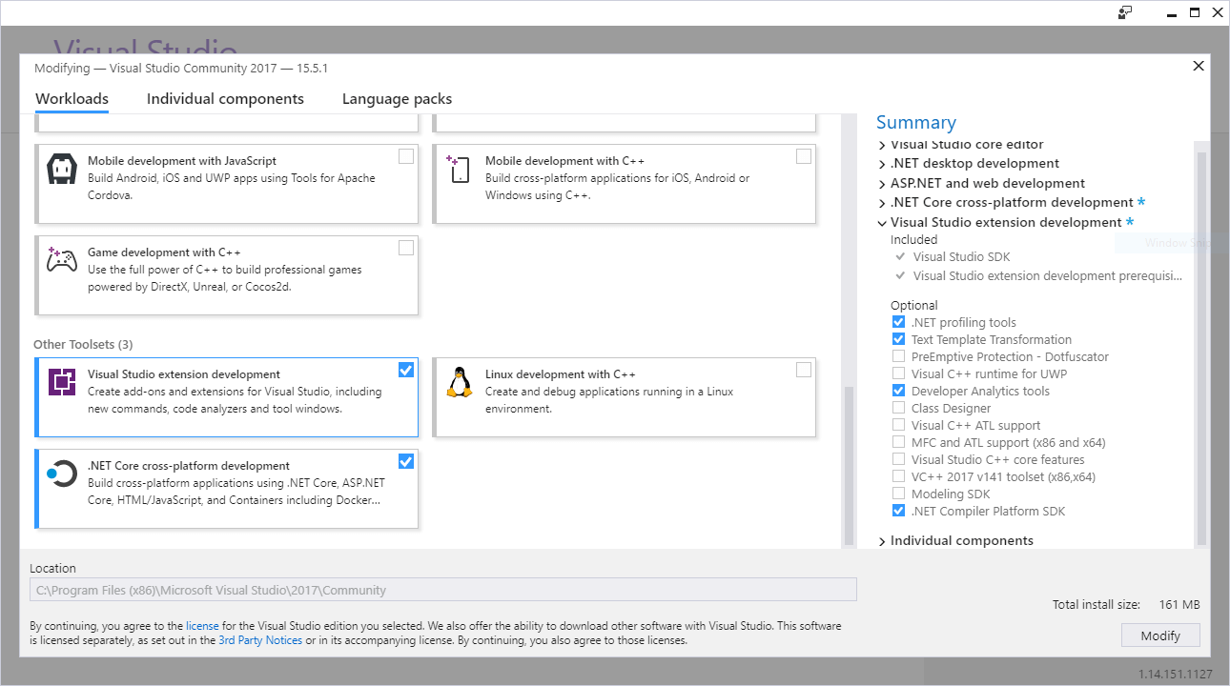1230x686 pixels.
Task: Check MFC and ATL support (x86 and x64)
Action: [898, 442]
